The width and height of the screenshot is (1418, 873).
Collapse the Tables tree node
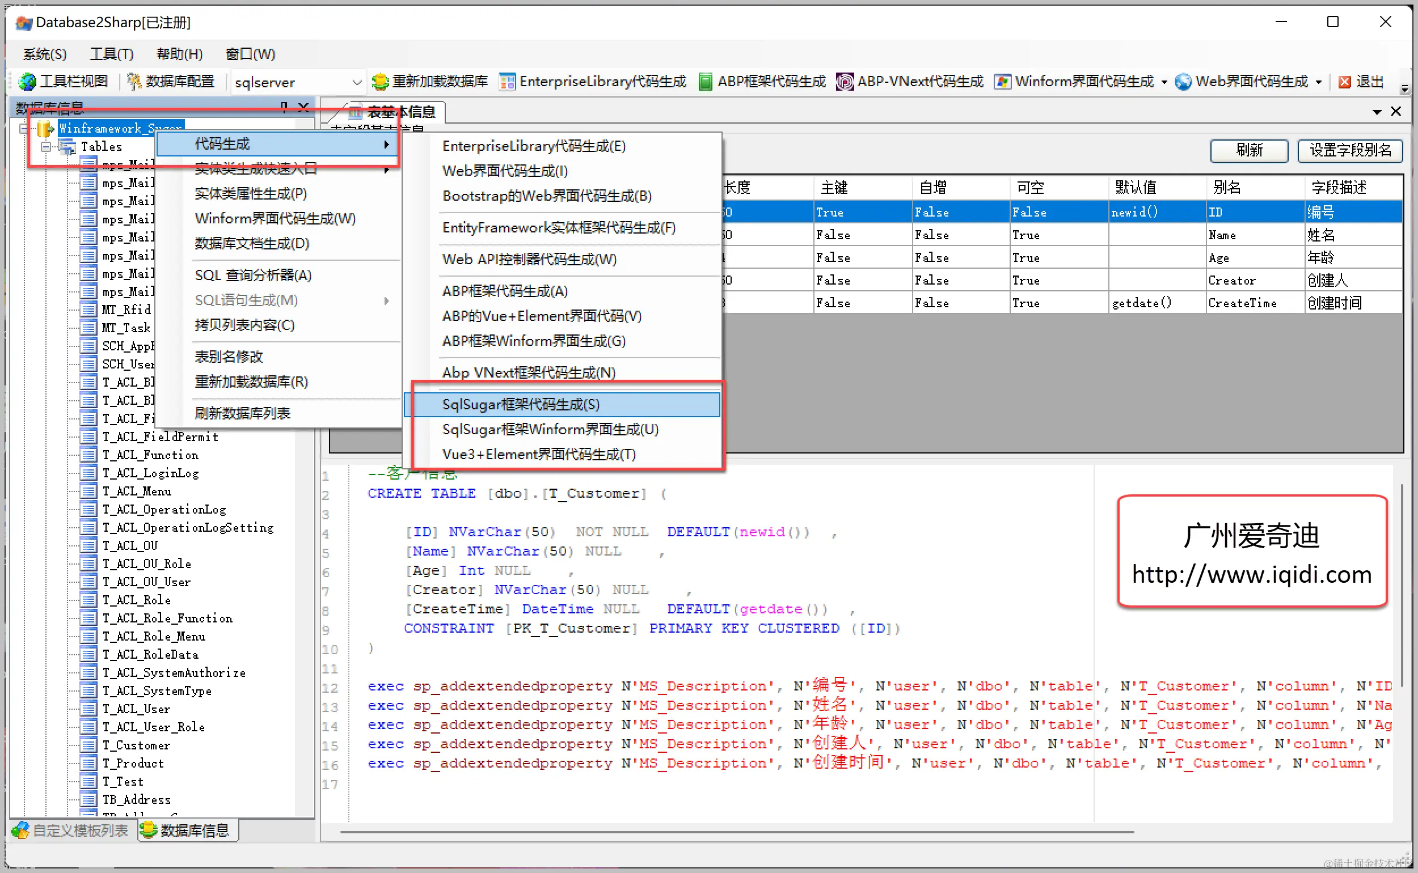(45, 147)
